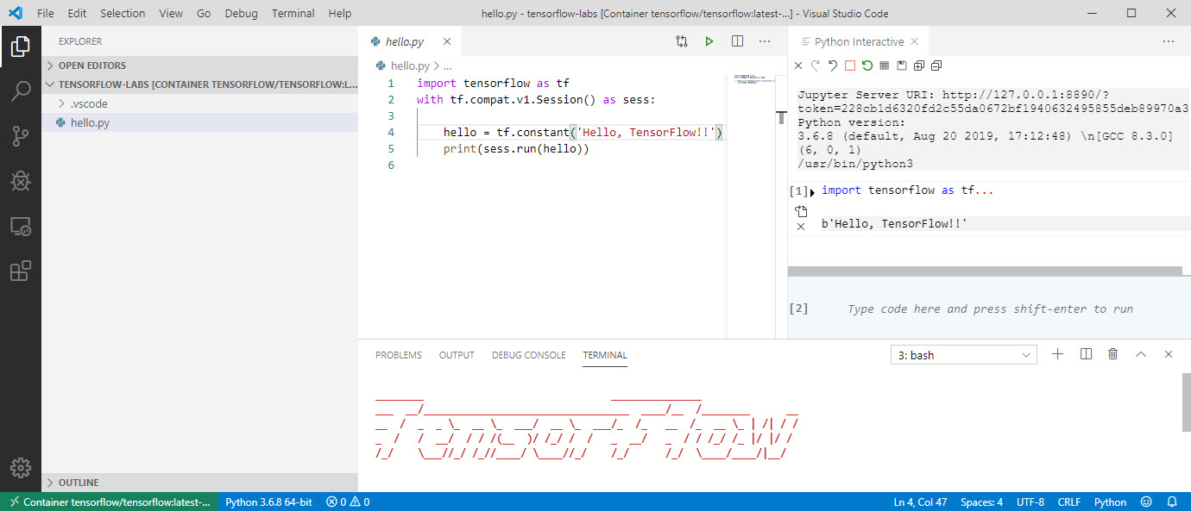1191x511 pixels.
Task: Open the Terminal menu
Action: coord(293,13)
